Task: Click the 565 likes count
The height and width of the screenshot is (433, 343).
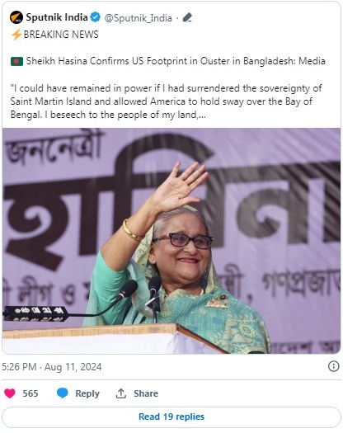Action: (x=31, y=393)
